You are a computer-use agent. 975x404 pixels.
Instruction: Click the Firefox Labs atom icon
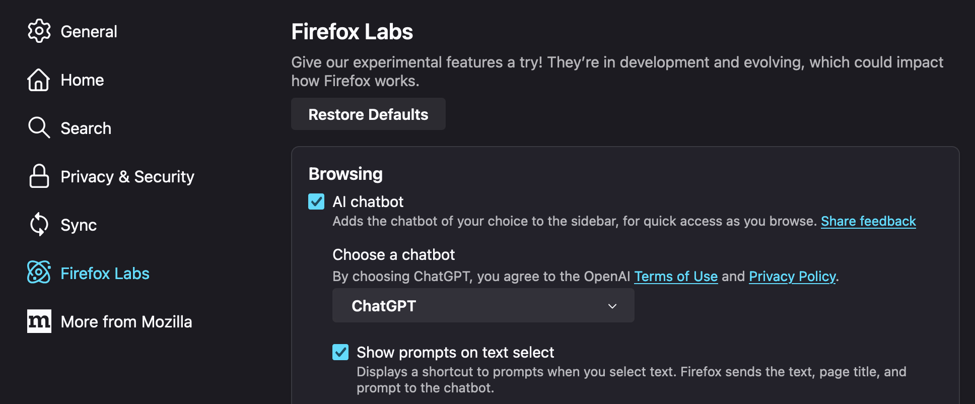tap(39, 273)
